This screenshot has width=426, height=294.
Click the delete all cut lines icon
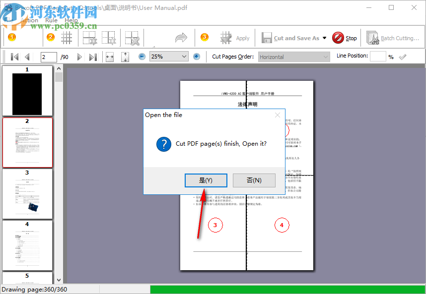(132, 38)
